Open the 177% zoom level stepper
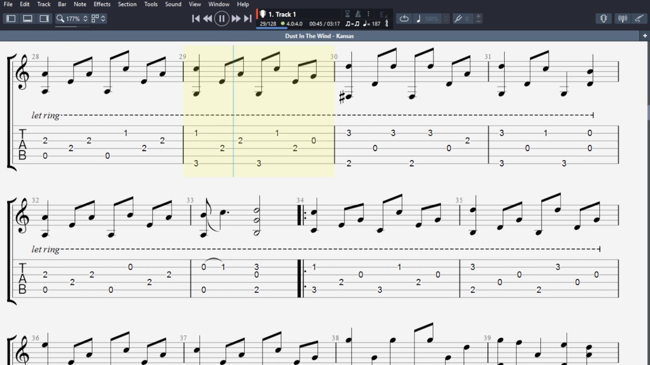 click(x=85, y=19)
